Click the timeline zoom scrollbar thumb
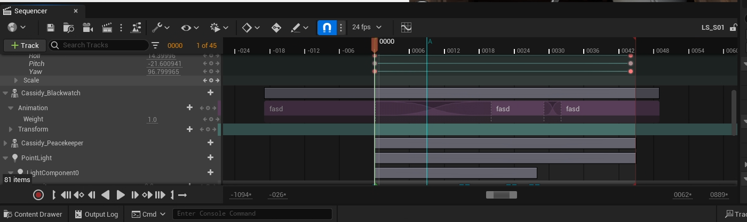 pos(502,195)
